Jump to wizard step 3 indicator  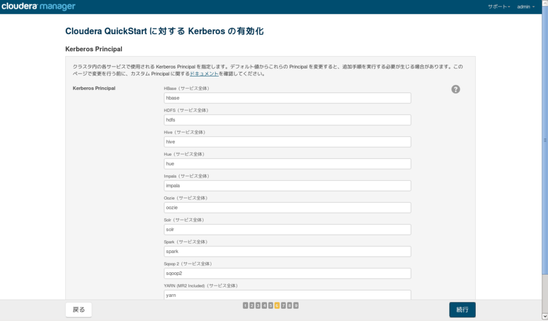[258, 305]
